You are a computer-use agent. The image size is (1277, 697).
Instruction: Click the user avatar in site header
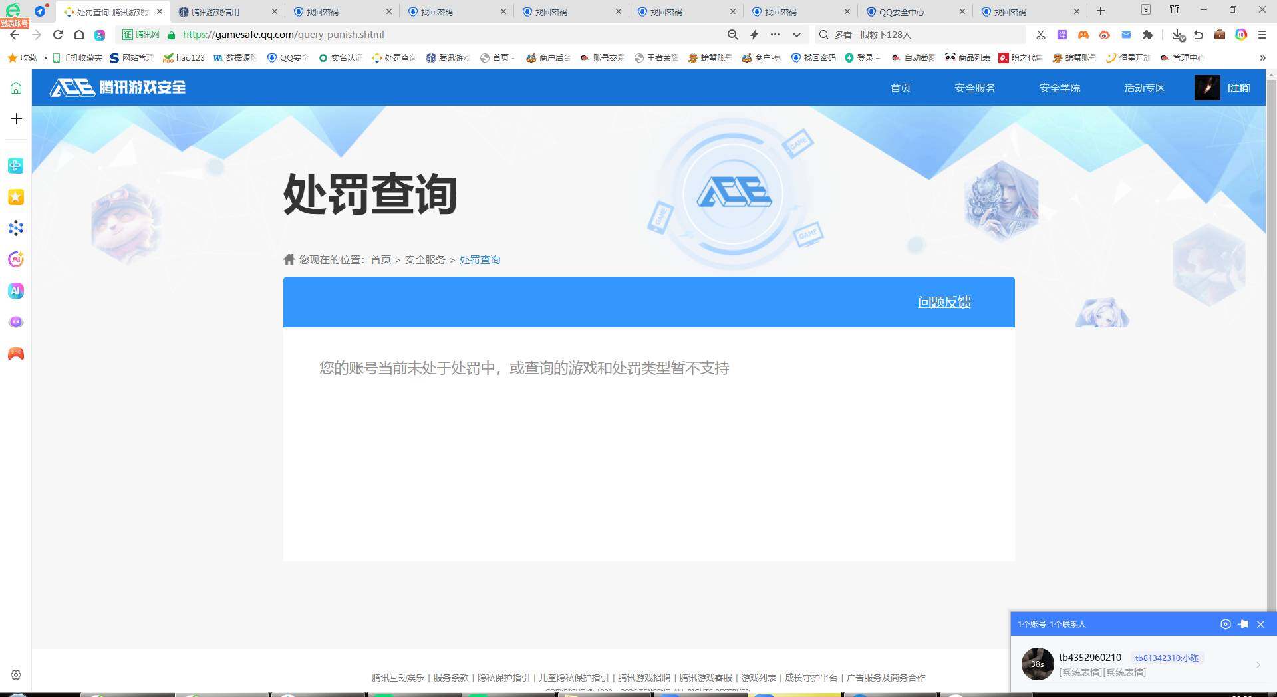click(1207, 88)
